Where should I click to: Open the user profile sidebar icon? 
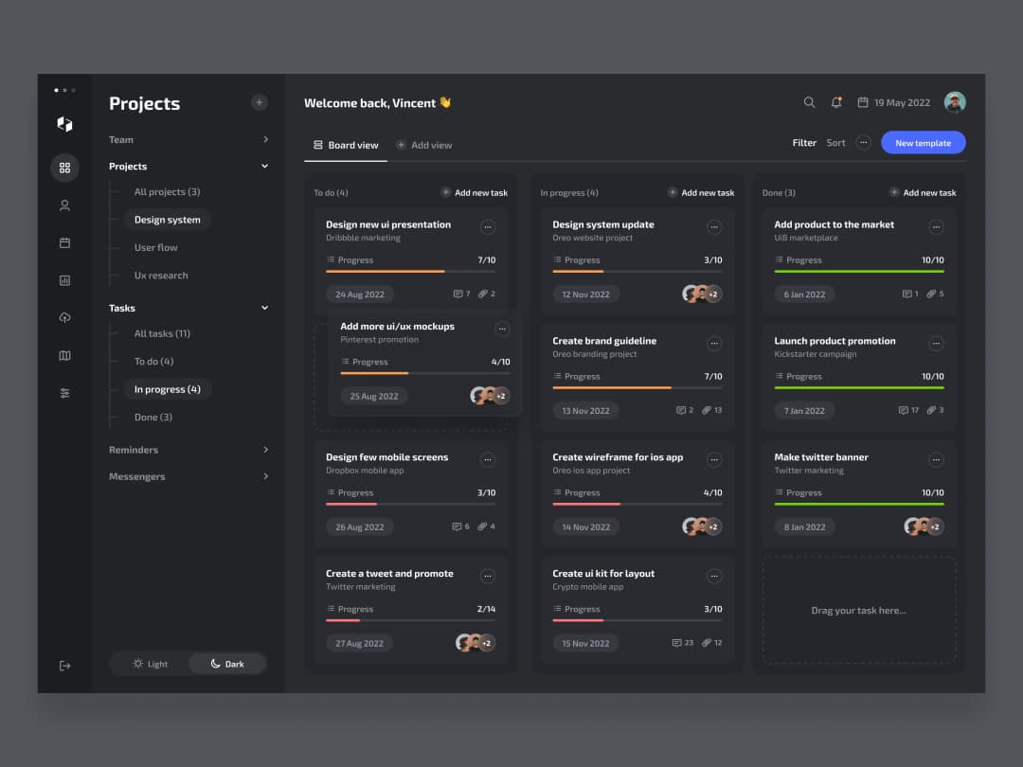tap(64, 205)
